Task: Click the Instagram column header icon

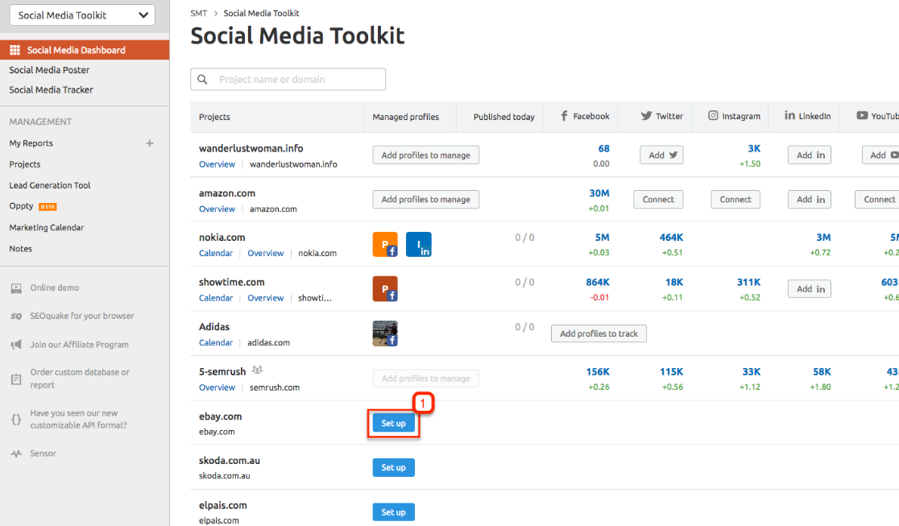Action: (713, 116)
